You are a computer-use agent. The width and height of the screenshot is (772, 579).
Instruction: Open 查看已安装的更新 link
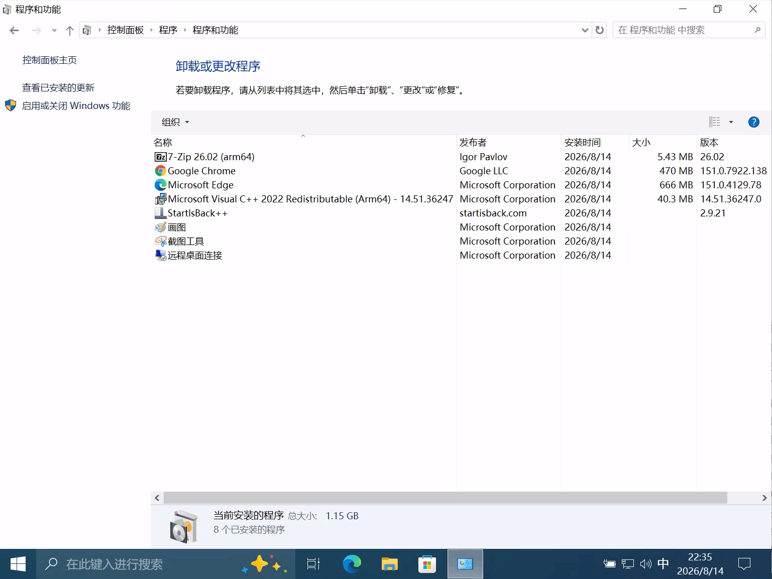58,88
